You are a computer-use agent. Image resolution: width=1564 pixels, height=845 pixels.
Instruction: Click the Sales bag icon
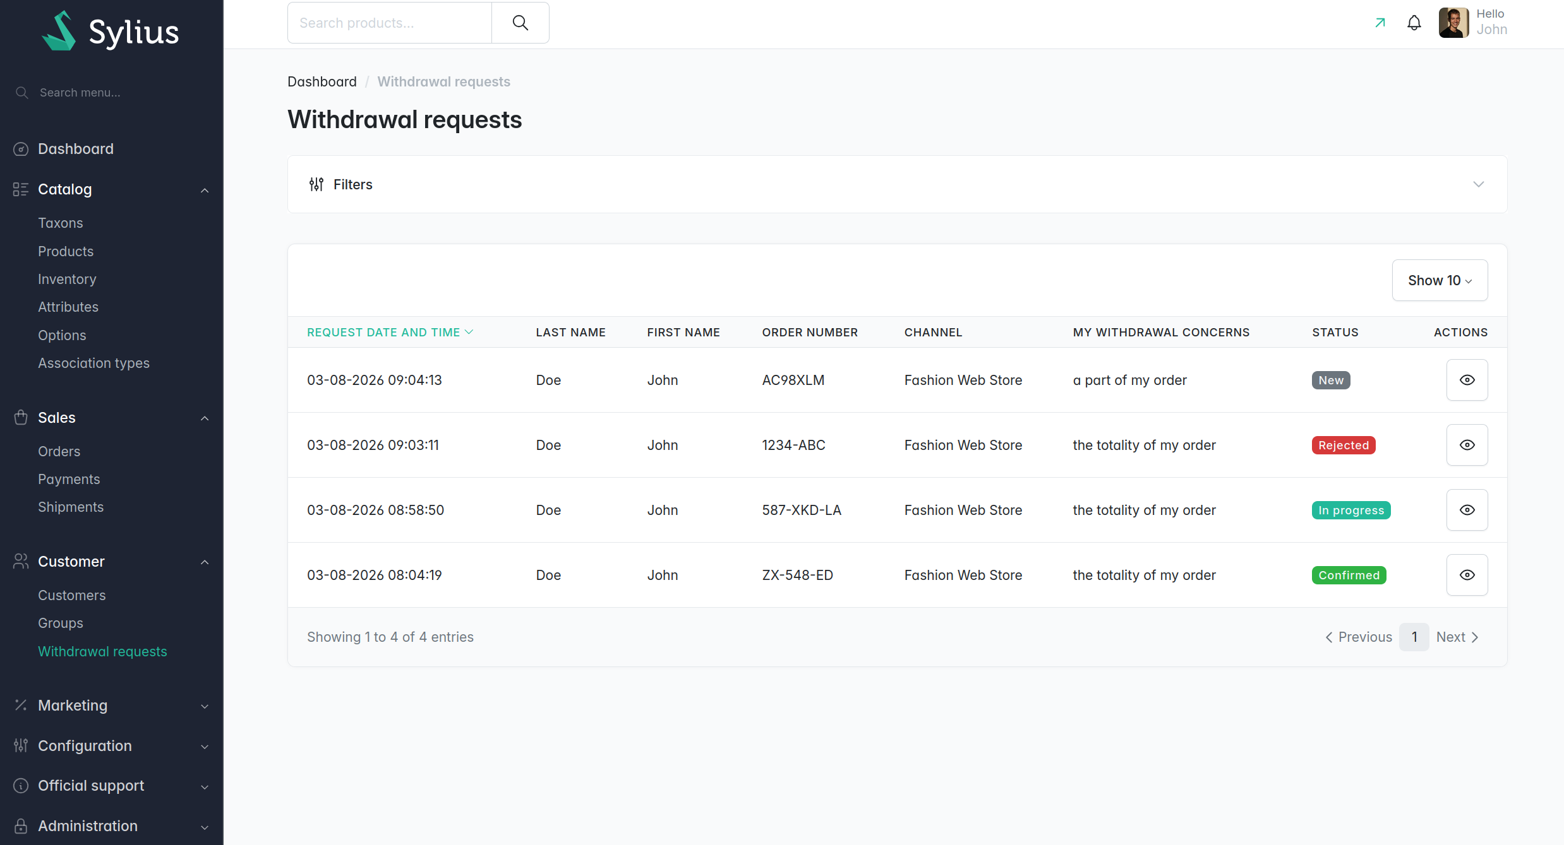tap(21, 417)
